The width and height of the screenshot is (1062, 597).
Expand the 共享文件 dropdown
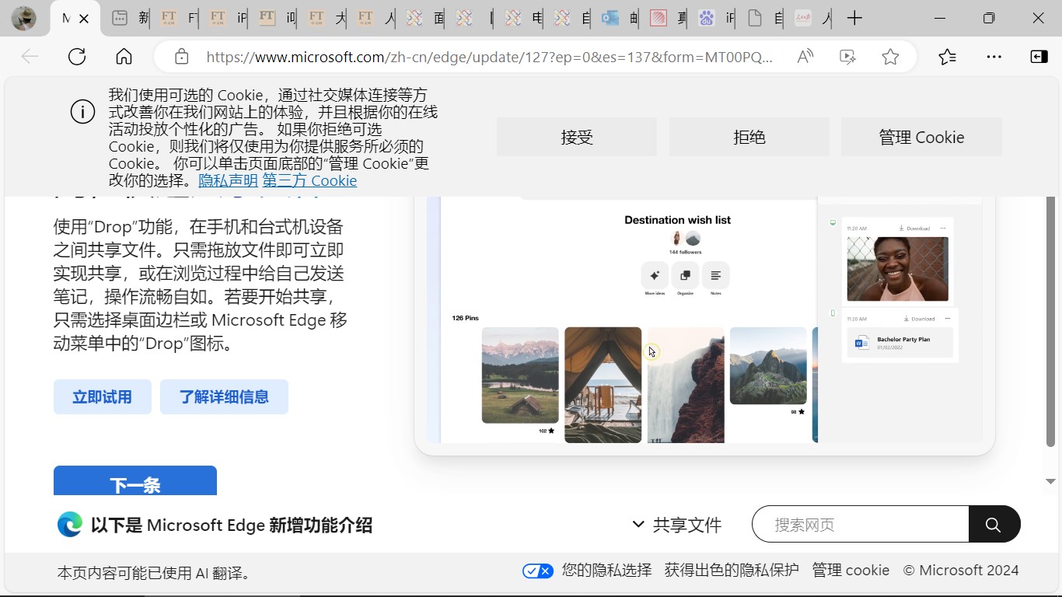677,525
